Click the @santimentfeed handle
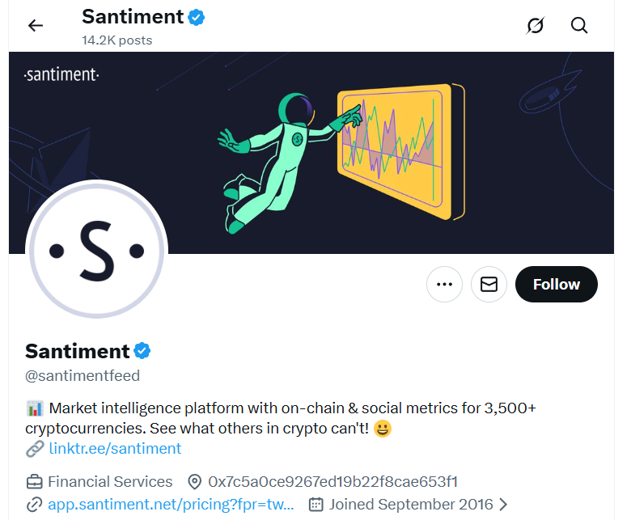Screen dimensions: 631x520 [x=83, y=376]
